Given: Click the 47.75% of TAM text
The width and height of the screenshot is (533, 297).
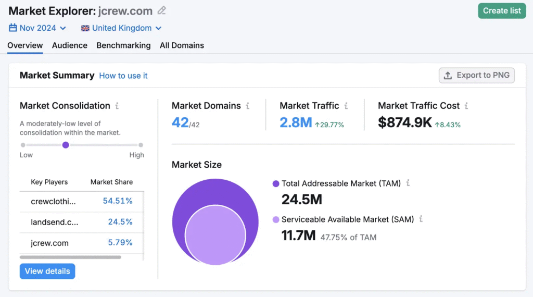Looking at the screenshot, I should 348,238.
